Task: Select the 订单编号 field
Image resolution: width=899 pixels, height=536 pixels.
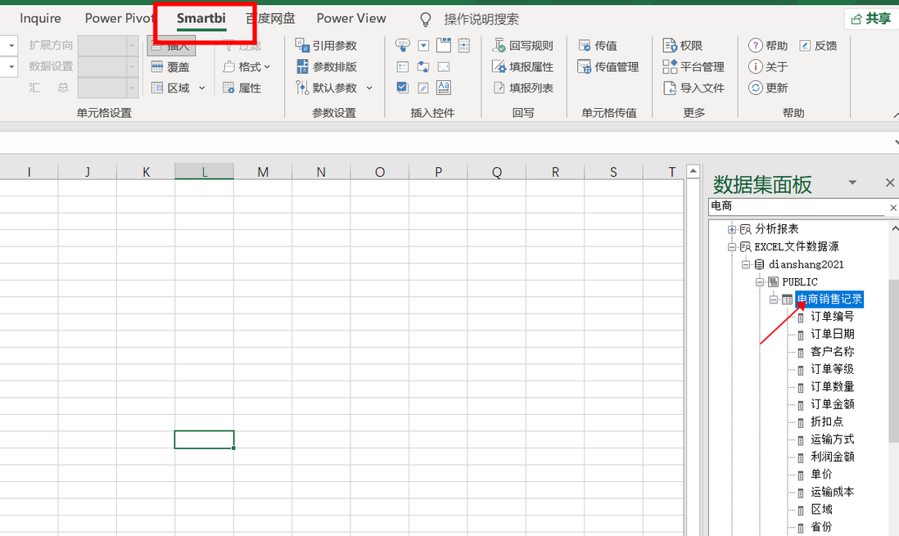Action: [833, 317]
